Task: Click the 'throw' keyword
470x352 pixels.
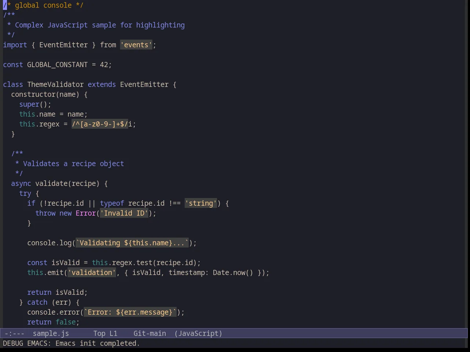Action: pos(45,213)
